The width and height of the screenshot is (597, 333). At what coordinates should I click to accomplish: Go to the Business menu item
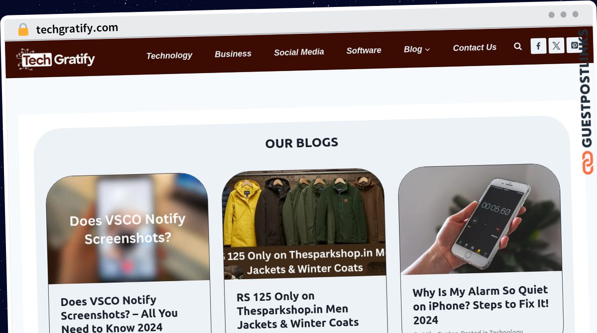point(233,54)
